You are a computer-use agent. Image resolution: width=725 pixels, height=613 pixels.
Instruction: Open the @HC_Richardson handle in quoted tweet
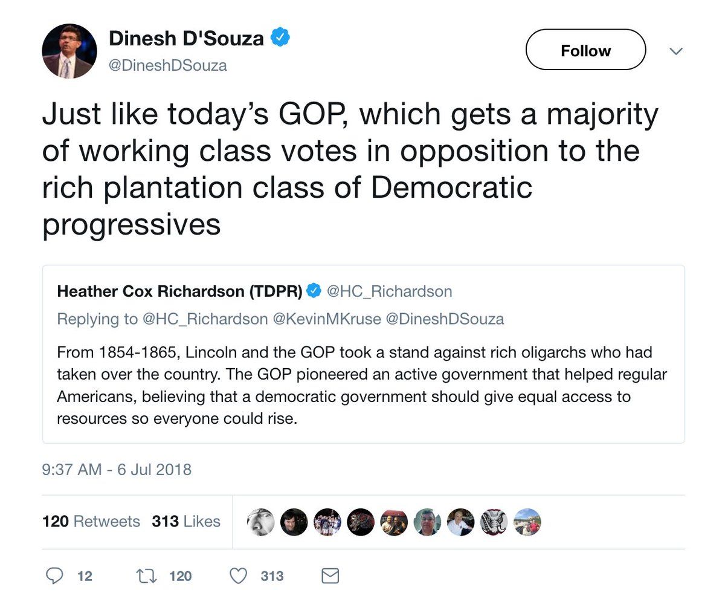pyautogui.click(x=389, y=291)
